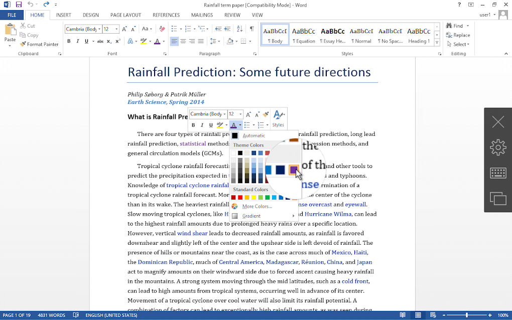Apply strikethrough from the ribbon
The width and height of the screenshot is (512, 320).
100,41
